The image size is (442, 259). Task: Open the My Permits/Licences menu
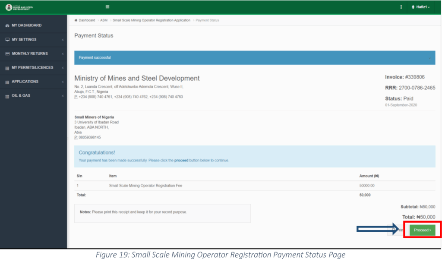pos(32,68)
